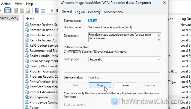191x109 pixels.
Task: Click the Pause service button
Action: click(x=125, y=85)
